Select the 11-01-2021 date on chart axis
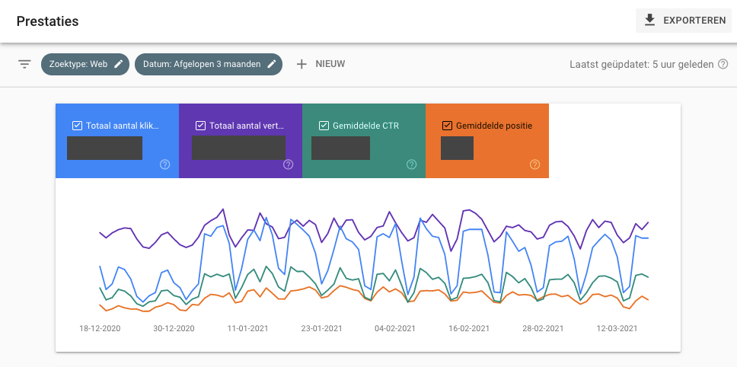This screenshot has width=737, height=367. [247, 328]
